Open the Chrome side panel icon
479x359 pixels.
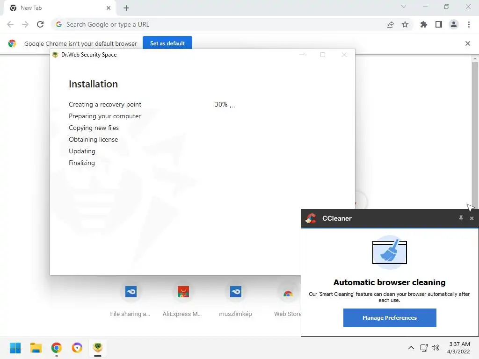439,24
